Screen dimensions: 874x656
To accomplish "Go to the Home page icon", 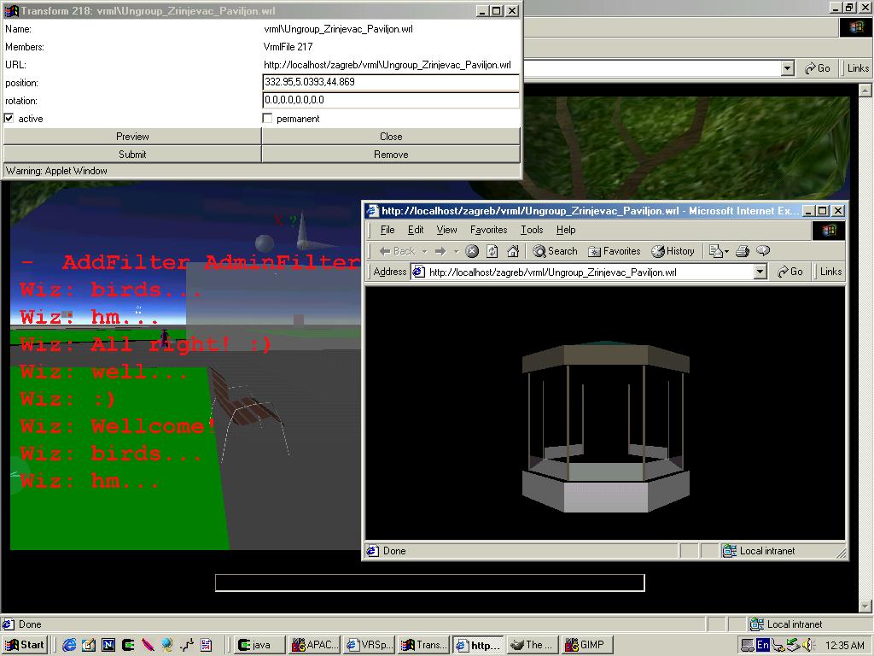I will [513, 251].
